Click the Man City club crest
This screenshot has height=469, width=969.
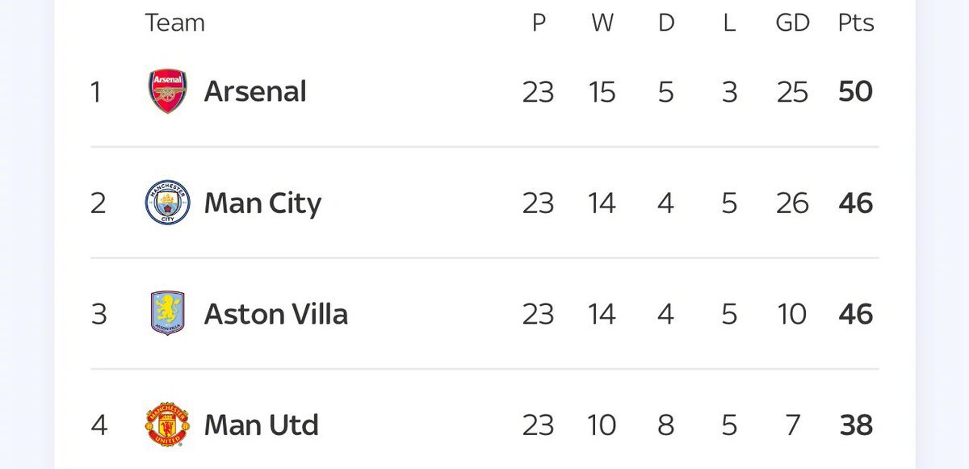[x=167, y=202]
